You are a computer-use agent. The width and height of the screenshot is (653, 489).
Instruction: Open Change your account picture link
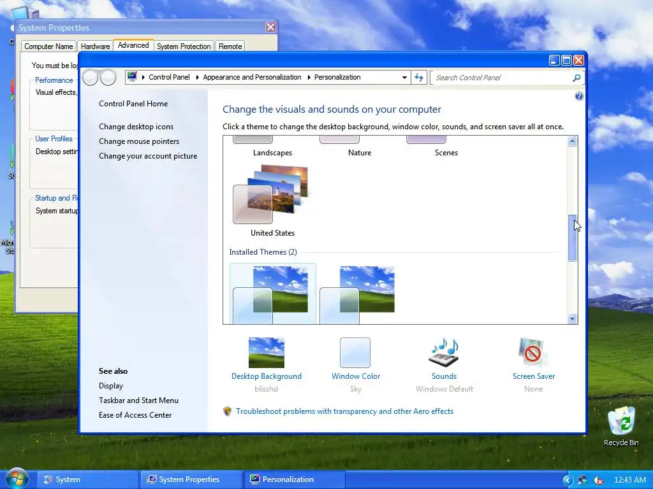pos(148,156)
